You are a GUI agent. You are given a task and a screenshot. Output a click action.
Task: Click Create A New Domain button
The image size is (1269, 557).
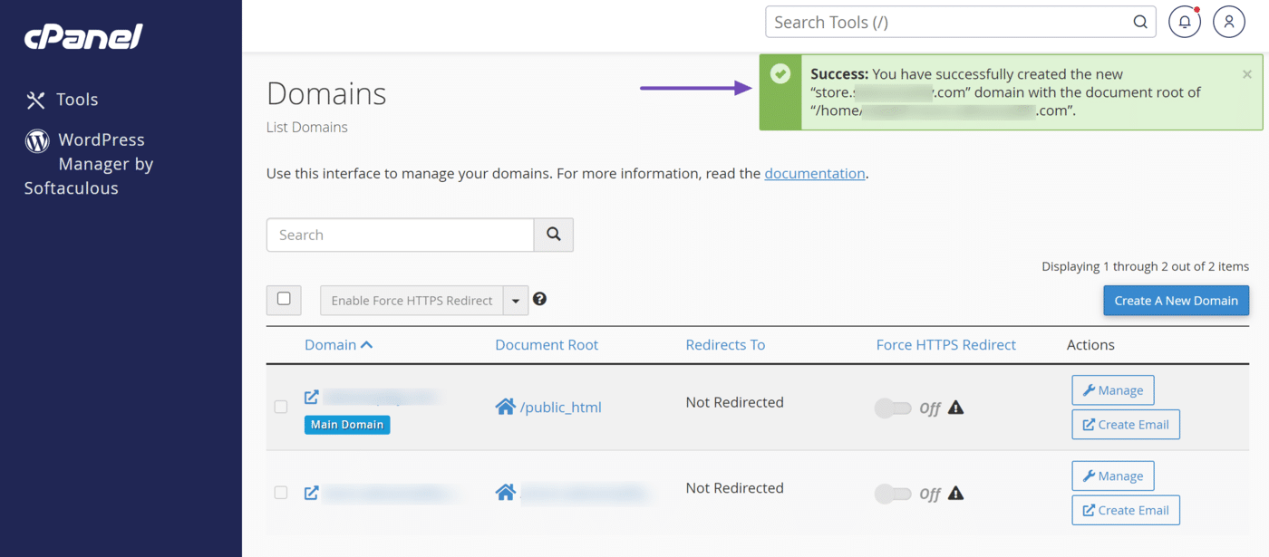(x=1176, y=301)
